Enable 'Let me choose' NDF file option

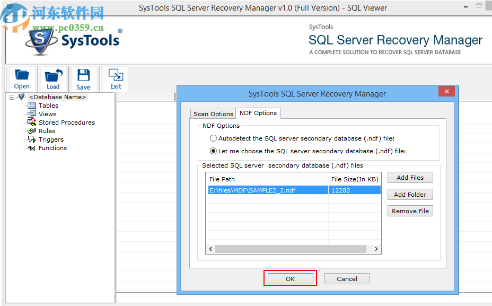pyautogui.click(x=213, y=150)
